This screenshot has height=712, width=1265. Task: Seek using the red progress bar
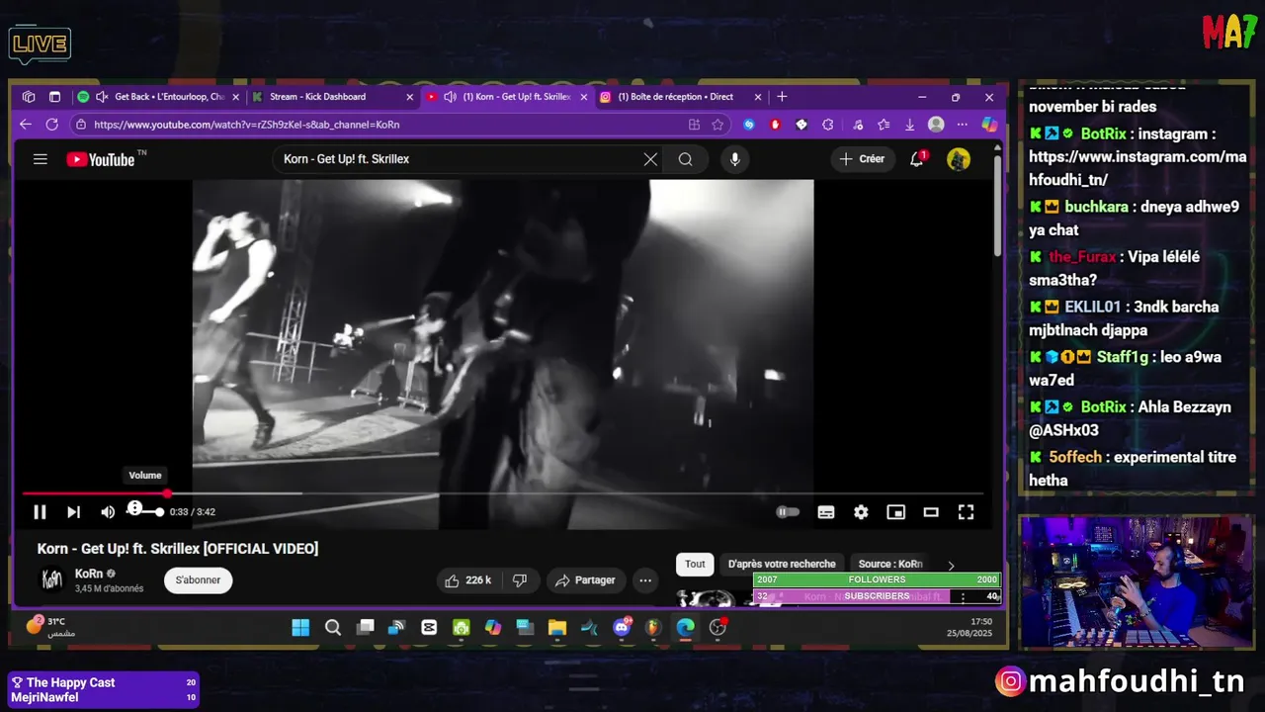tap(503, 493)
